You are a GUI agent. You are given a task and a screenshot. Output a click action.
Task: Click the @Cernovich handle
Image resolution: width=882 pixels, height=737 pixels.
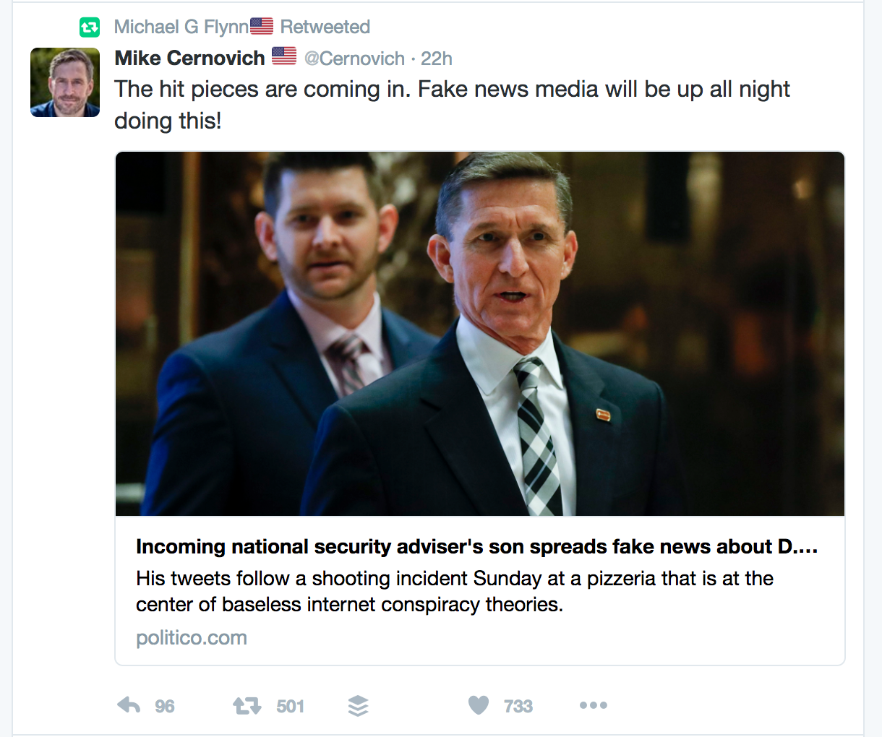coord(354,59)
